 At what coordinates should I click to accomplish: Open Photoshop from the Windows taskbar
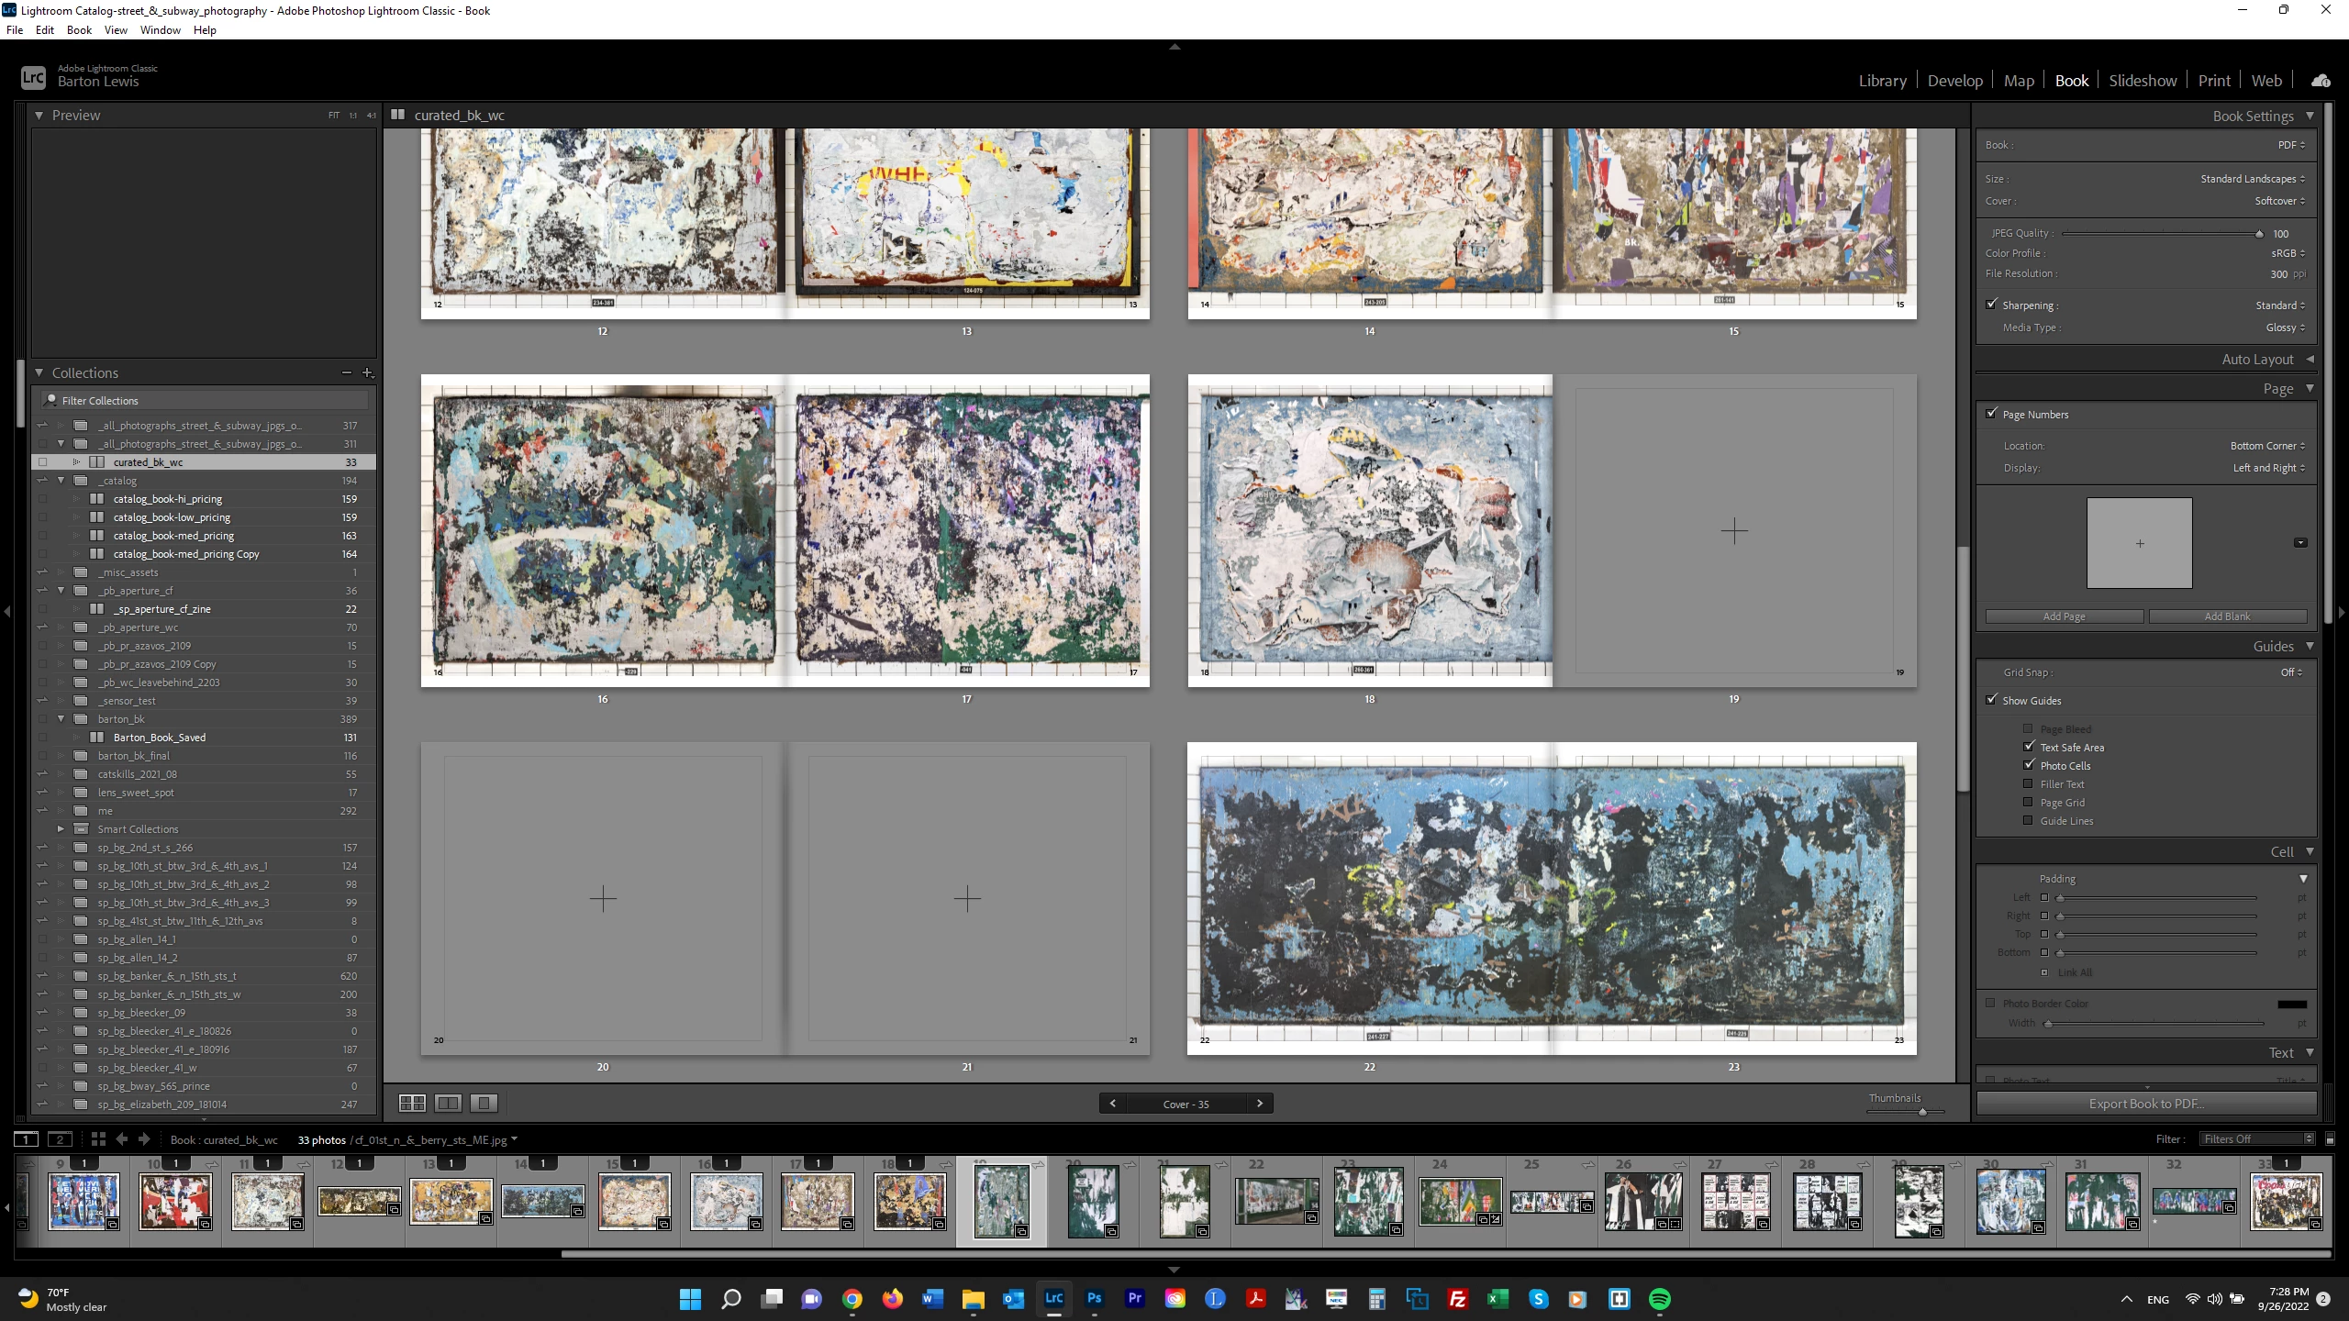click(1094, 1298)
